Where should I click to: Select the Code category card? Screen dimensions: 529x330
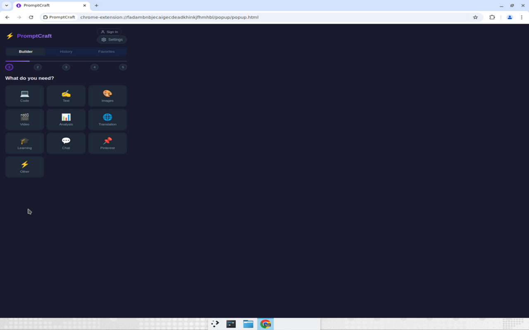click(x=25, y=96)
